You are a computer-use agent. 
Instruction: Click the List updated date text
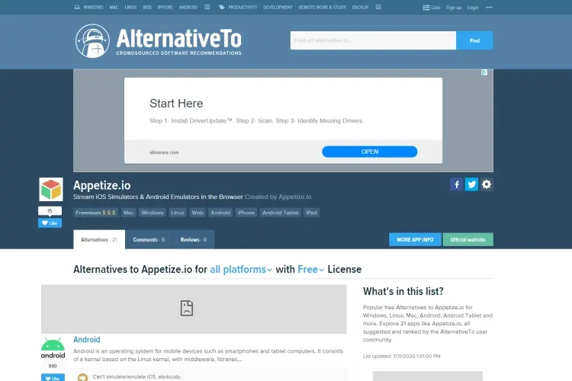[402, 356]
